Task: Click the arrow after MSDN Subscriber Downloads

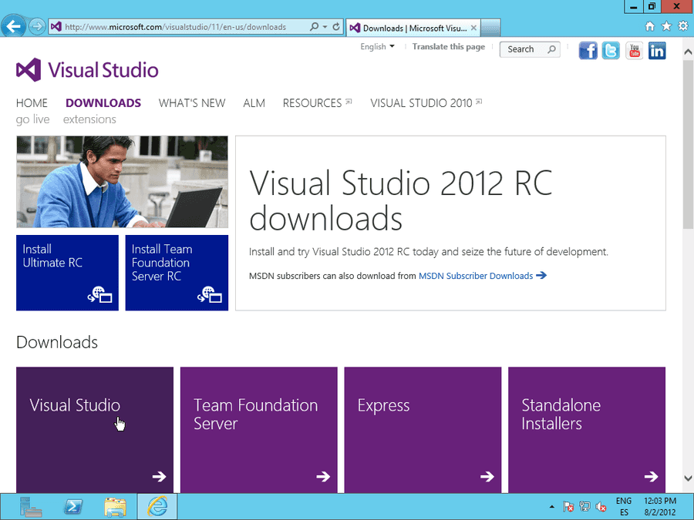Action: coord(541,276)
